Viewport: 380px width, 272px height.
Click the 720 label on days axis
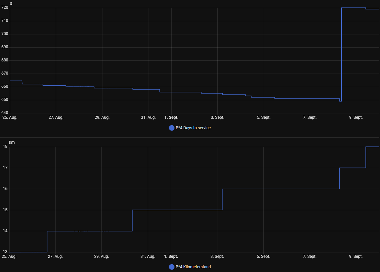pos(5,7)
